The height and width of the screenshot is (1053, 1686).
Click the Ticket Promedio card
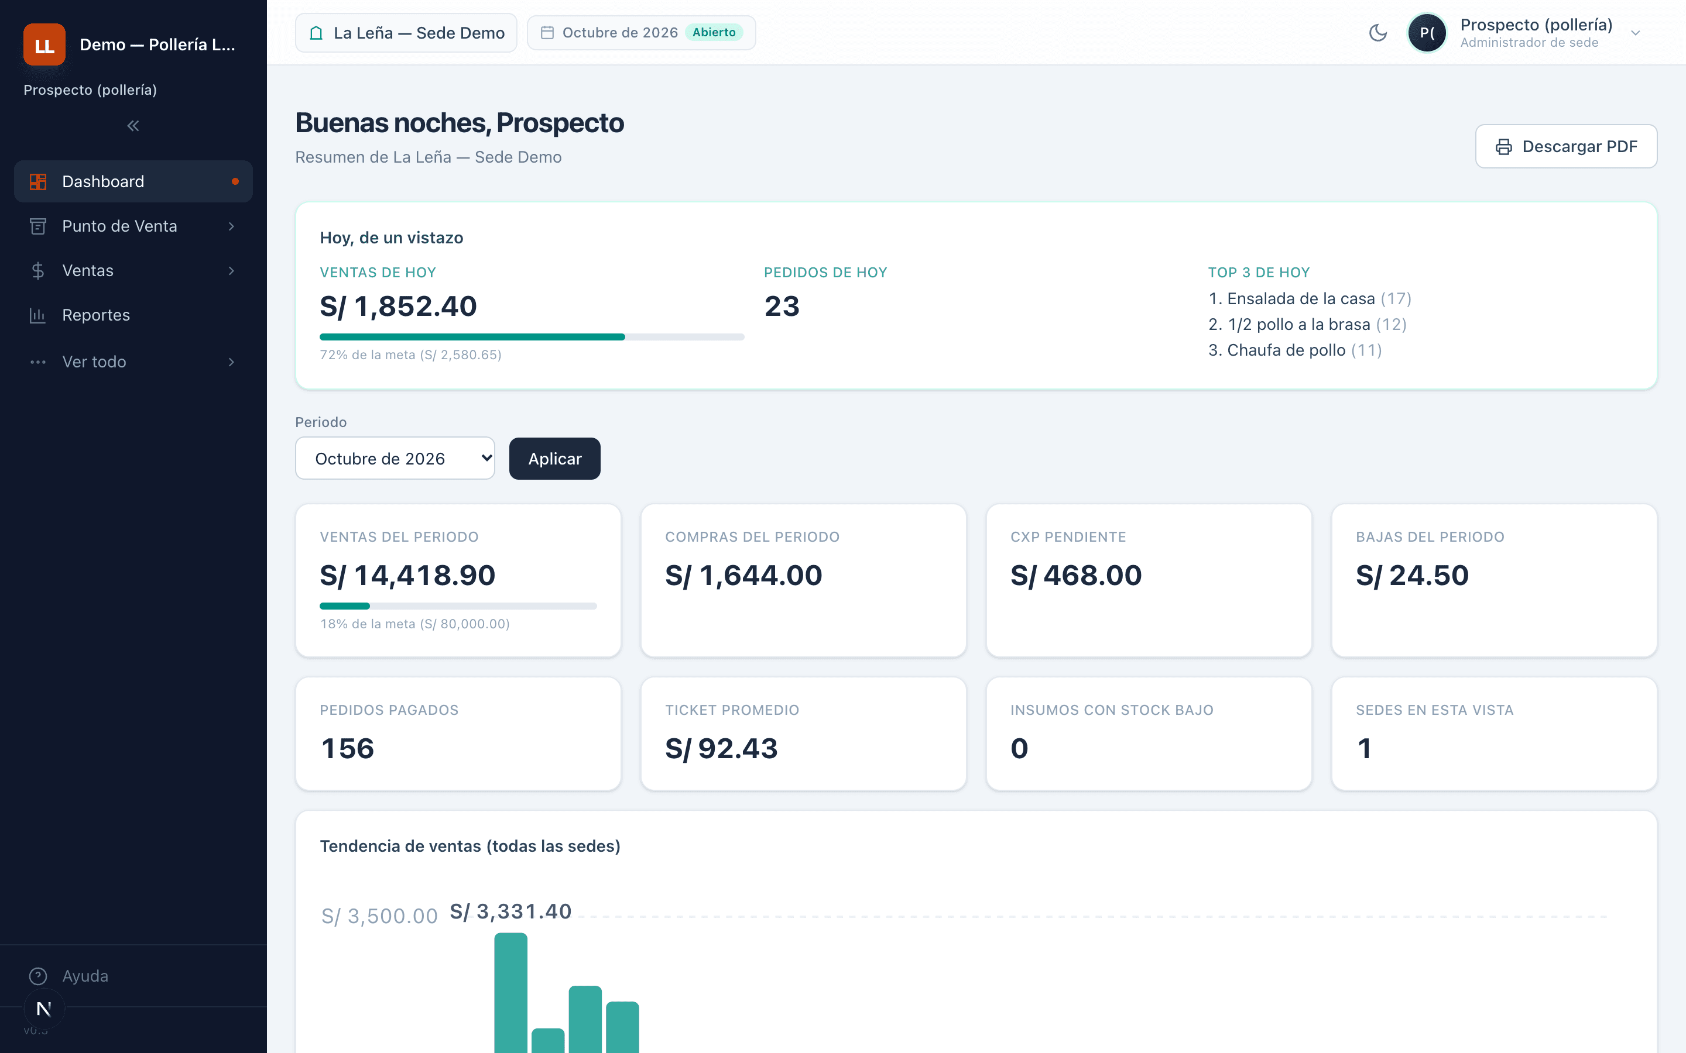point(803,734)
